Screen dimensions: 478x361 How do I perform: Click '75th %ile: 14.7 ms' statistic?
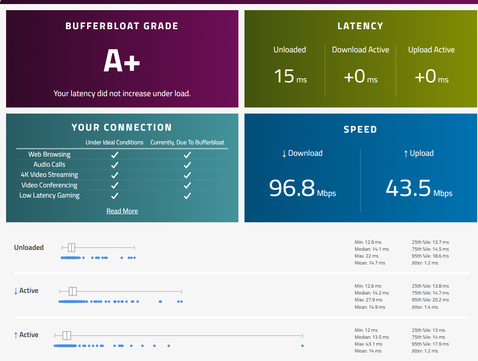pyautogui.click(x=430, y=293)
